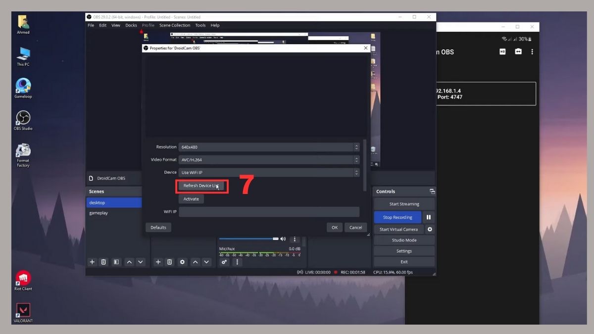Open the Edit menu
Image resolution: width=594 pixels, height=334 pixels.
[x=102, y=25]
